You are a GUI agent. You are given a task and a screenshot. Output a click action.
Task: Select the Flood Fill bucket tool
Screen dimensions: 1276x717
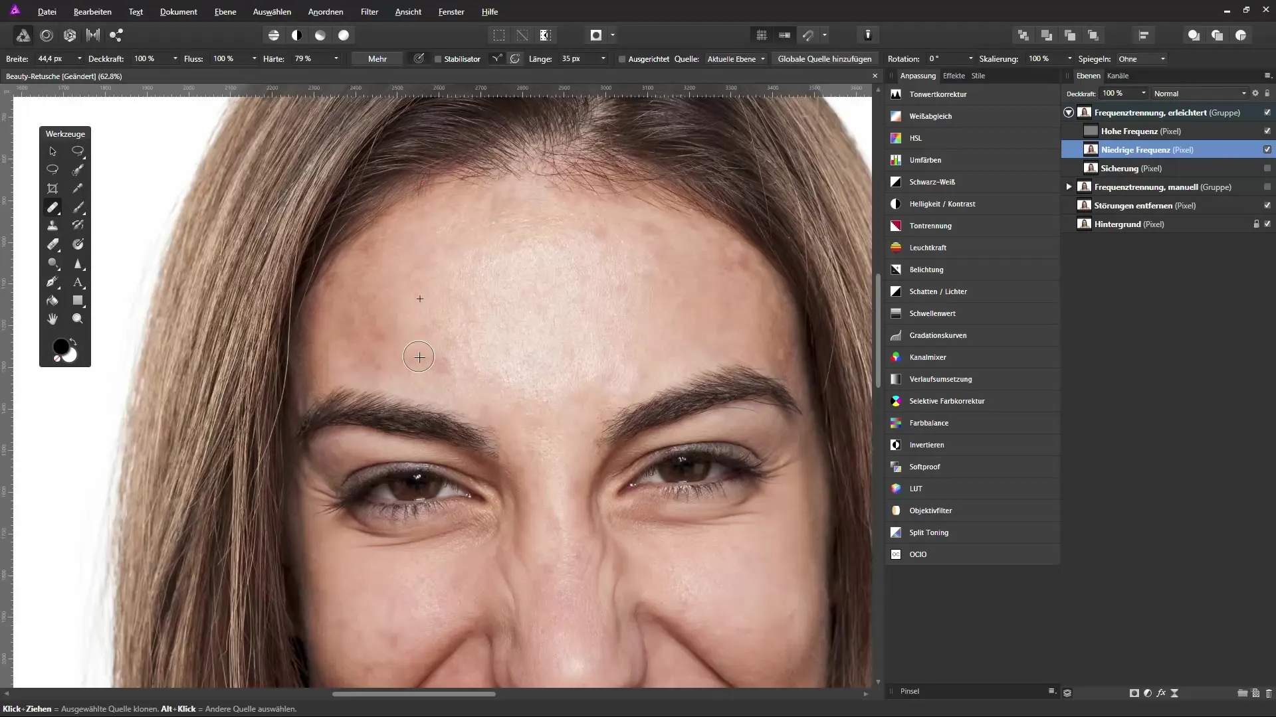53,300
